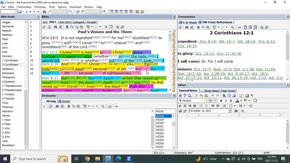This screenshot has height=163, width=290.
Task: Open the e-Sword app in the taskbar
Action: (x=108, y=159)
